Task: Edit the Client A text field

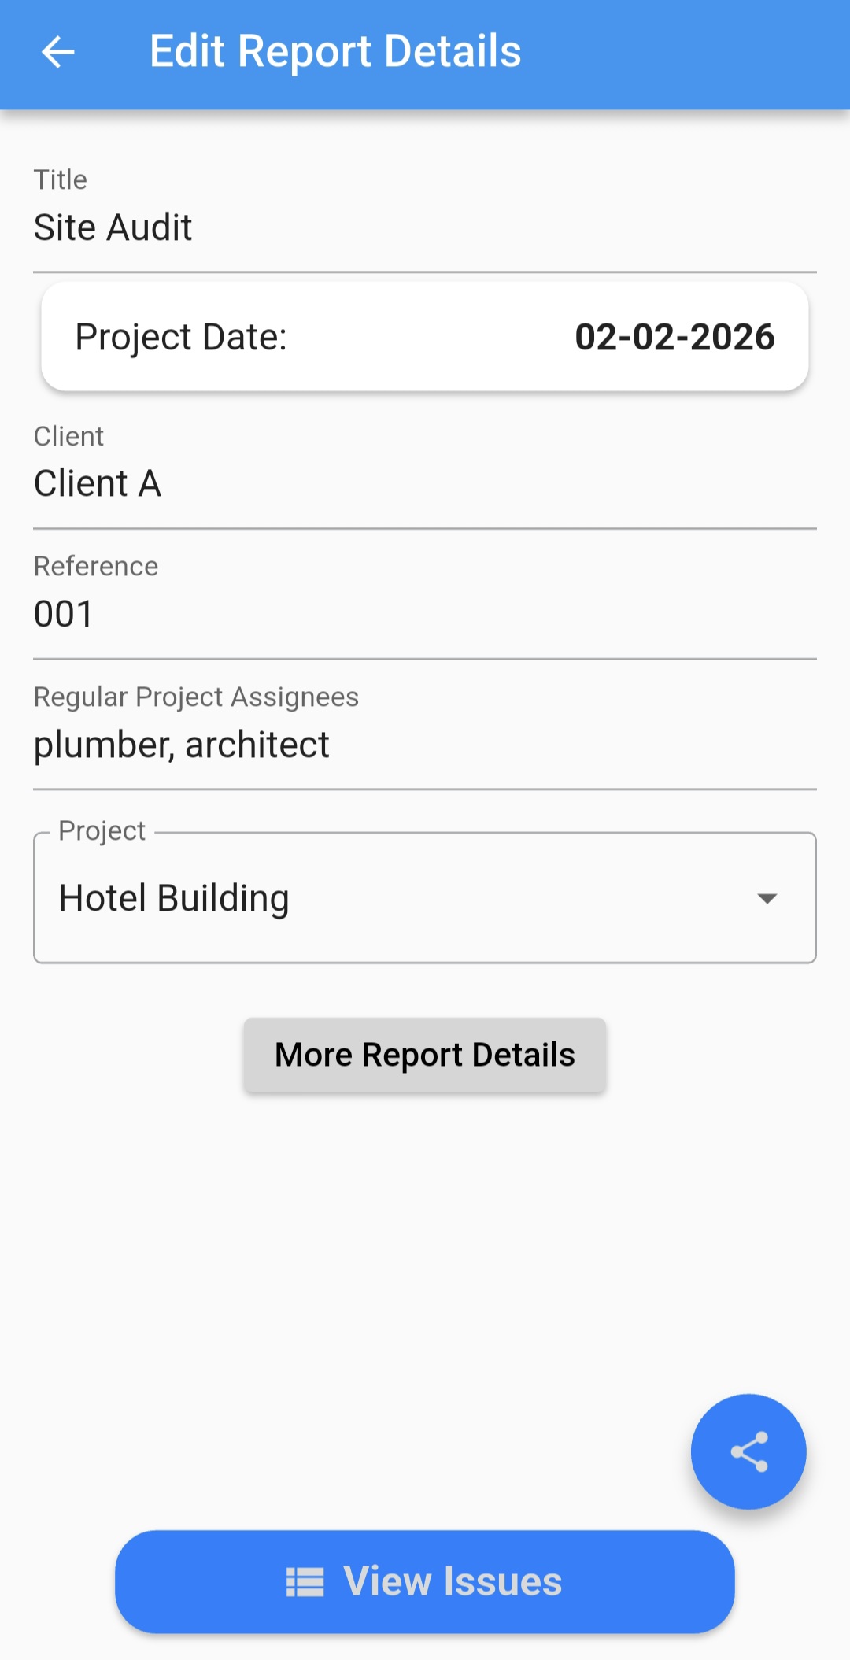Action: tap(425, 483)
